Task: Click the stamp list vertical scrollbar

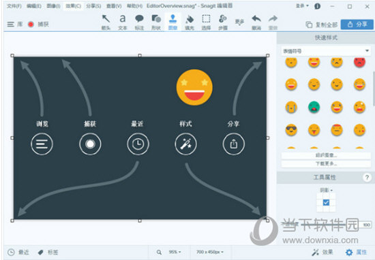Action: (x=374, y=88)
